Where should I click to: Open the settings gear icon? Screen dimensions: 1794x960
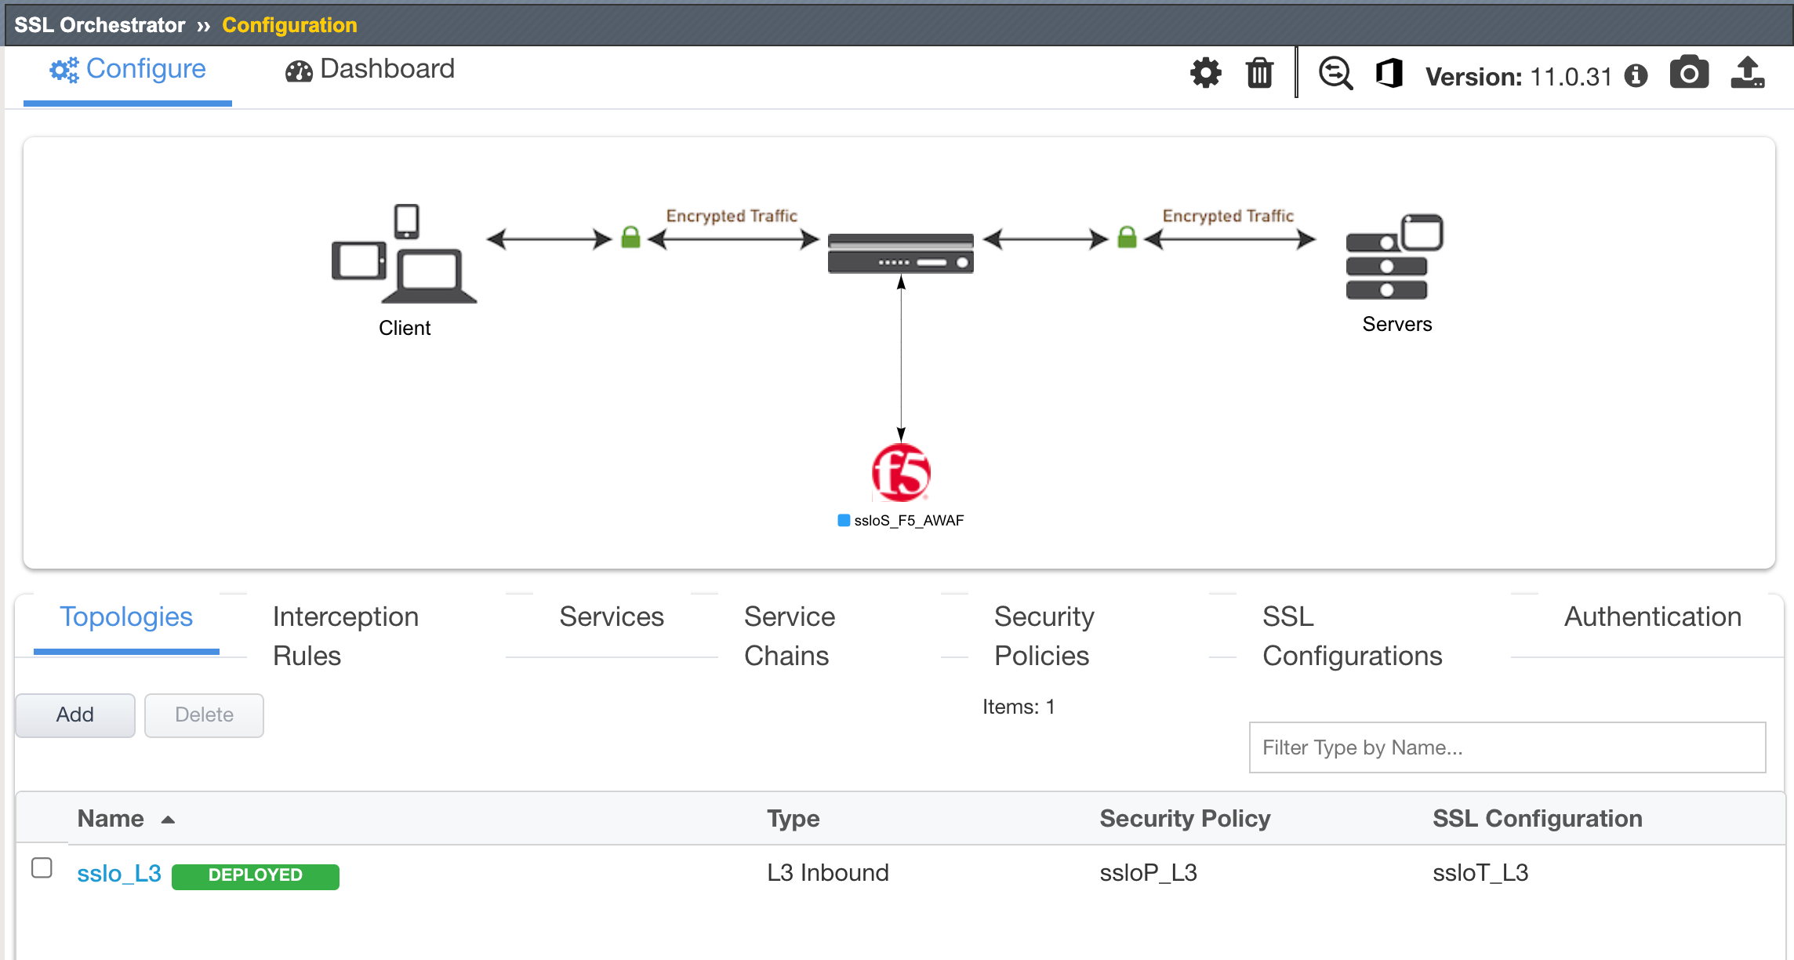[x=1206, y=74]
